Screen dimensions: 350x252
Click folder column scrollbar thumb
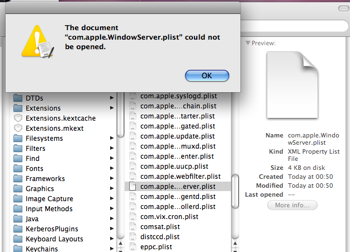(x=121, y=115)
